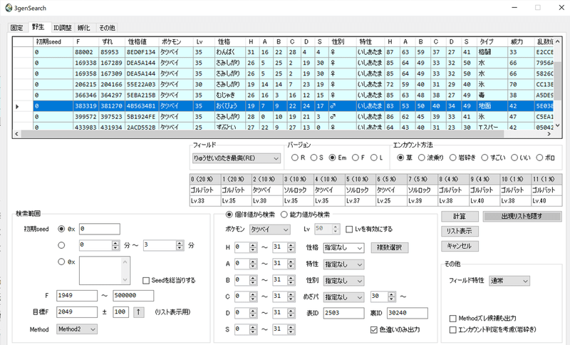Click the 目標F field containing 2049
Screen dimensions: 570x345
77,312
